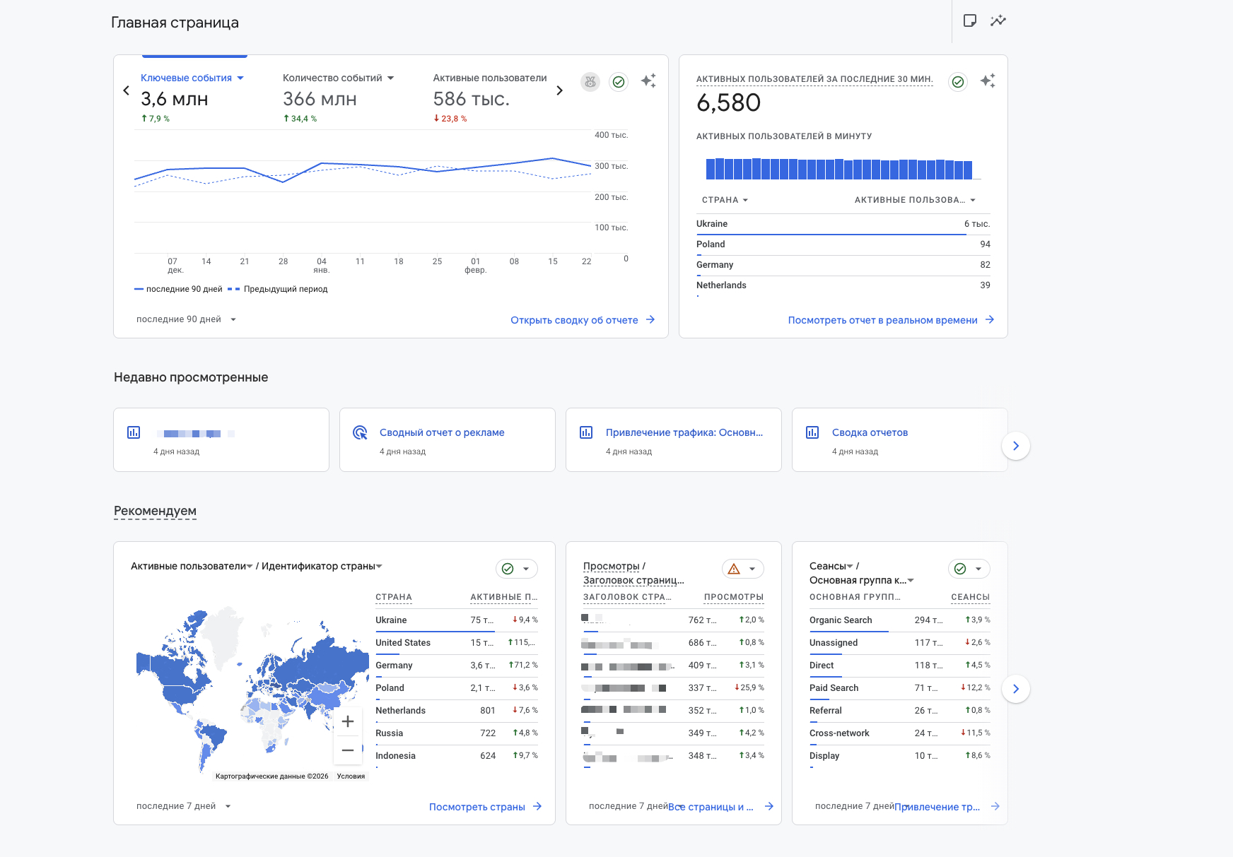
Task: Click the insights sparkline icon at top right
Action: click(x=998, y=20)
